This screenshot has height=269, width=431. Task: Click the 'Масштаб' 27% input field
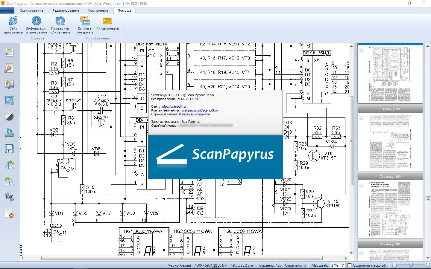(336, 265)
